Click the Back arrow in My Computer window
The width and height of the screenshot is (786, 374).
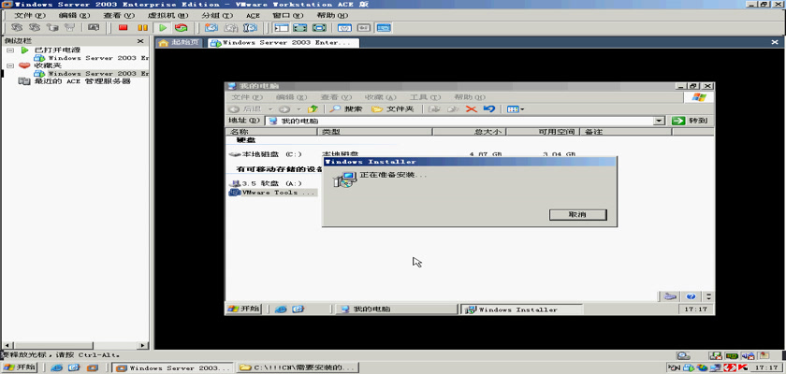click(x=234, y=108)
